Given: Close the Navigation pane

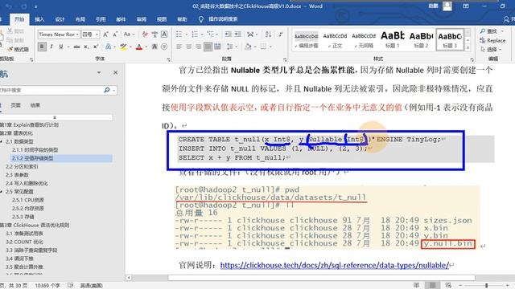Looking at the screenshot, I should 115,72.
